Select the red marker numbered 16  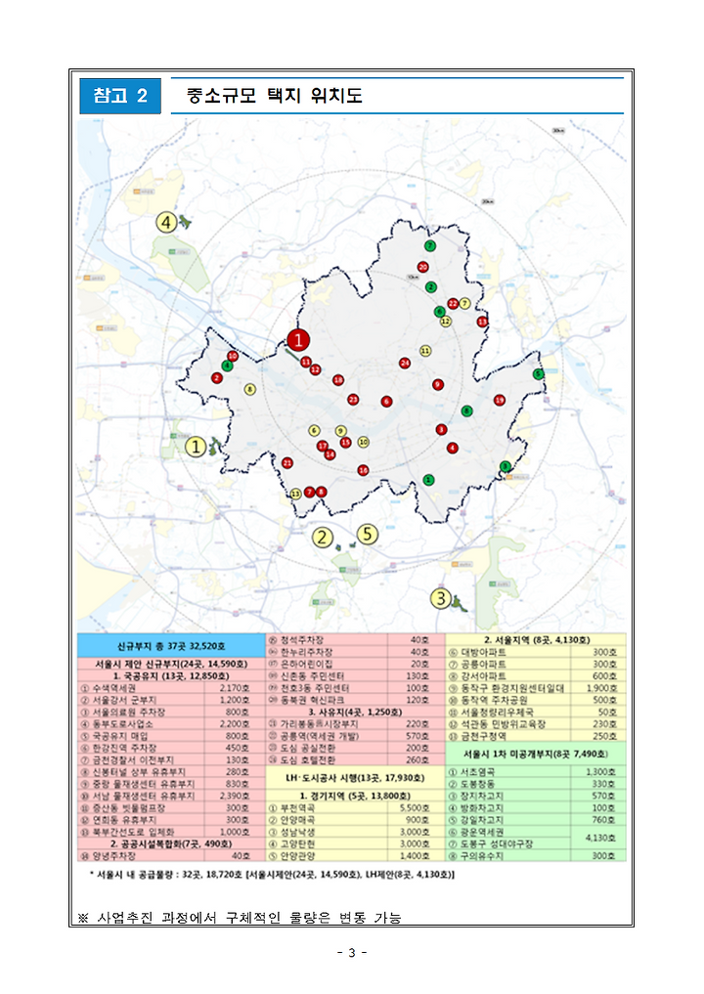tap(364, 470)
